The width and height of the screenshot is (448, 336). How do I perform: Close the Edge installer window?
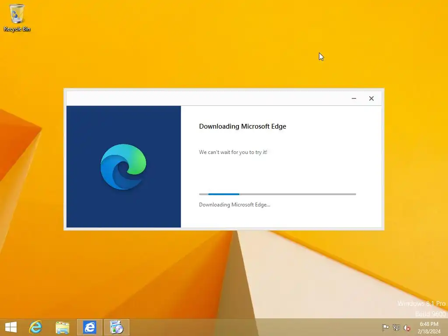(371, 98)
